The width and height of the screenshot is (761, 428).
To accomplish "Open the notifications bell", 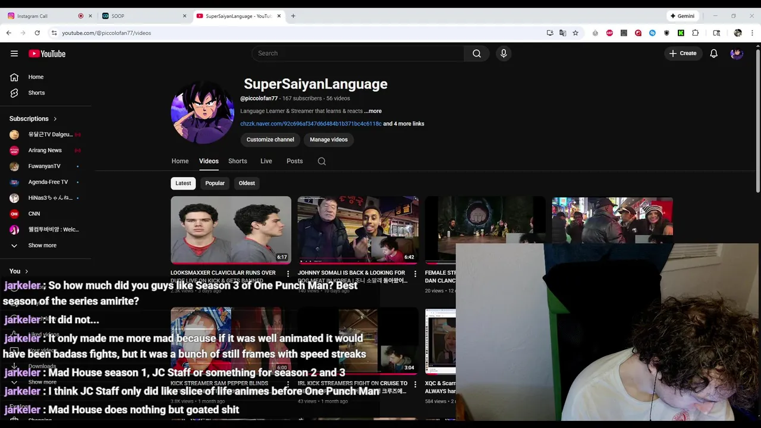I will coord(714,53).
